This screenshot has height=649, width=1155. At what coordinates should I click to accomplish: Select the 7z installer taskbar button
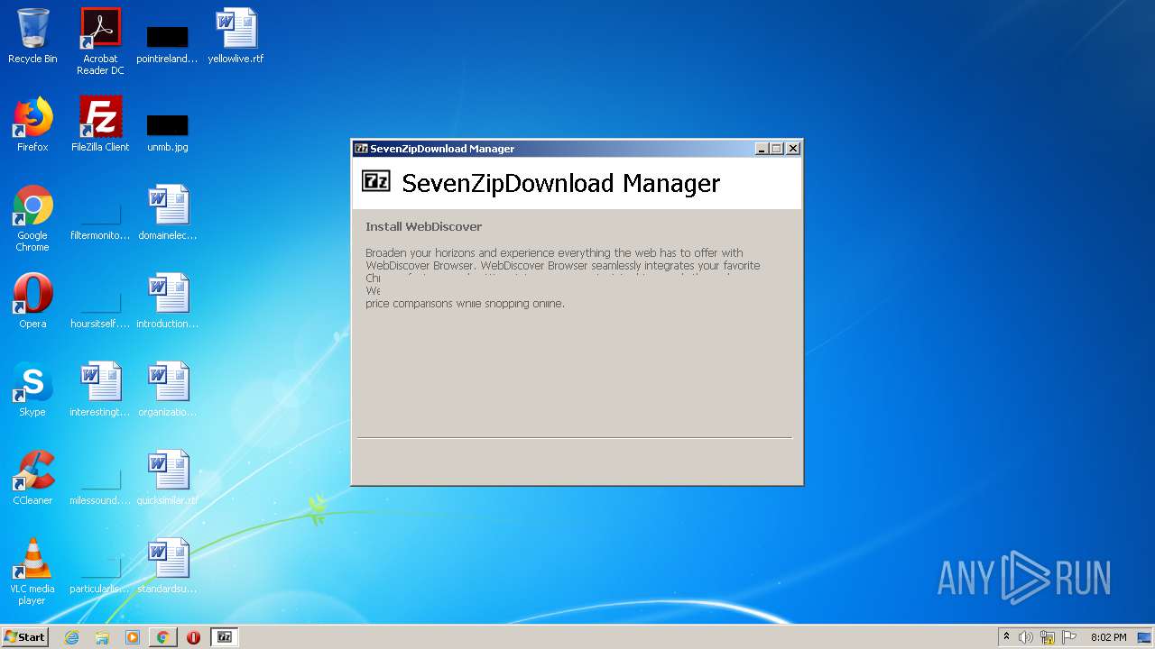click(225, 637)
